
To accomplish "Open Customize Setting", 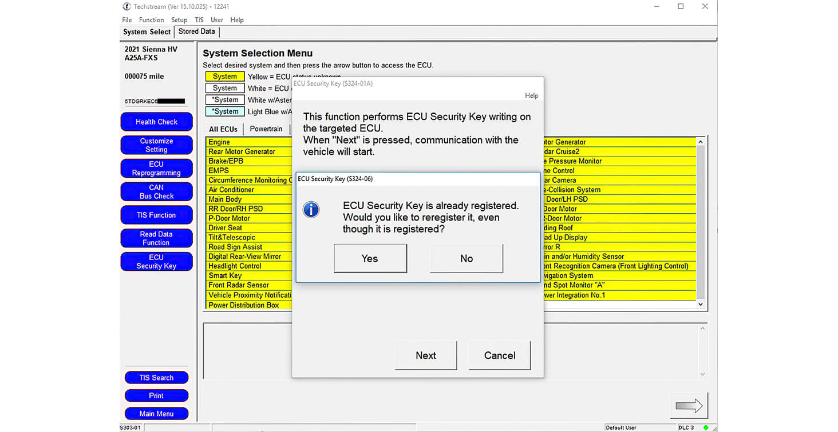I will (156, 145).
